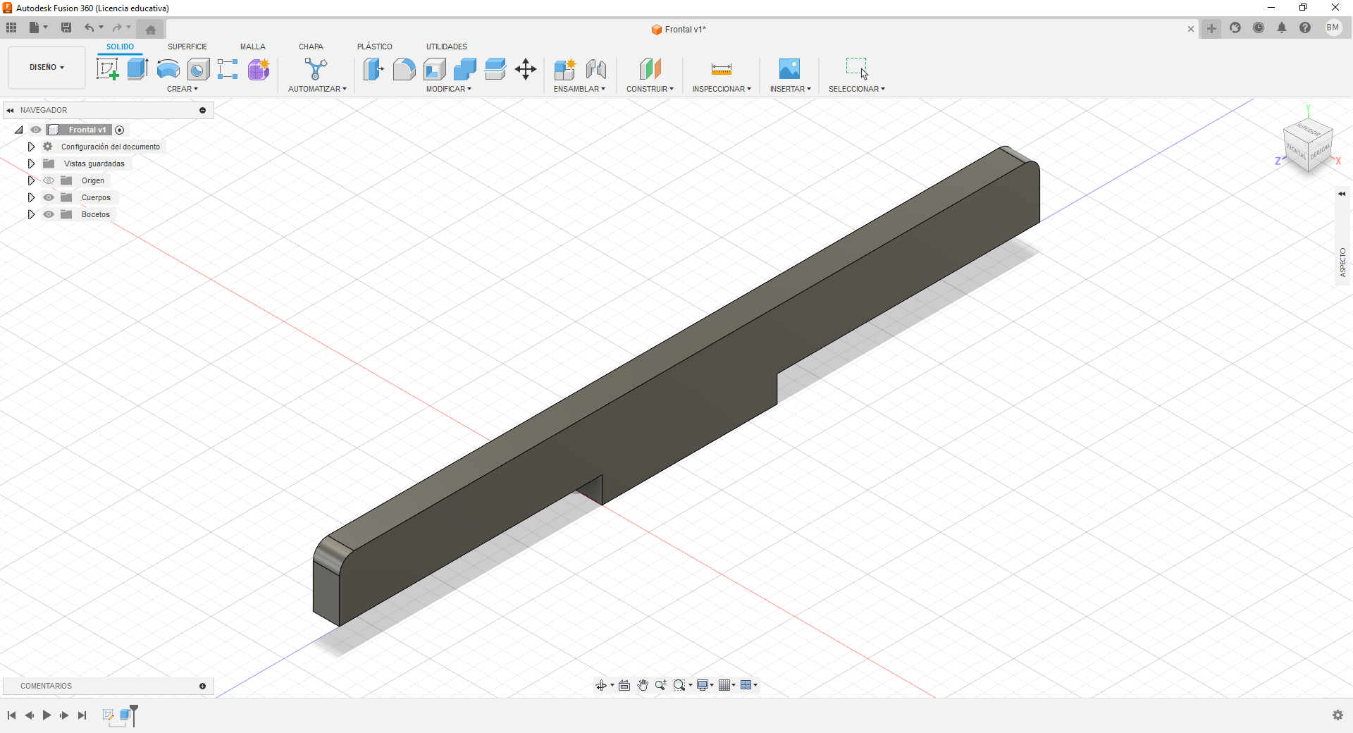Image resolution: width=1353 pixels, height=733 pixels.
Task: Click the Construct plane icon
Action: click(x=650, y=69)
